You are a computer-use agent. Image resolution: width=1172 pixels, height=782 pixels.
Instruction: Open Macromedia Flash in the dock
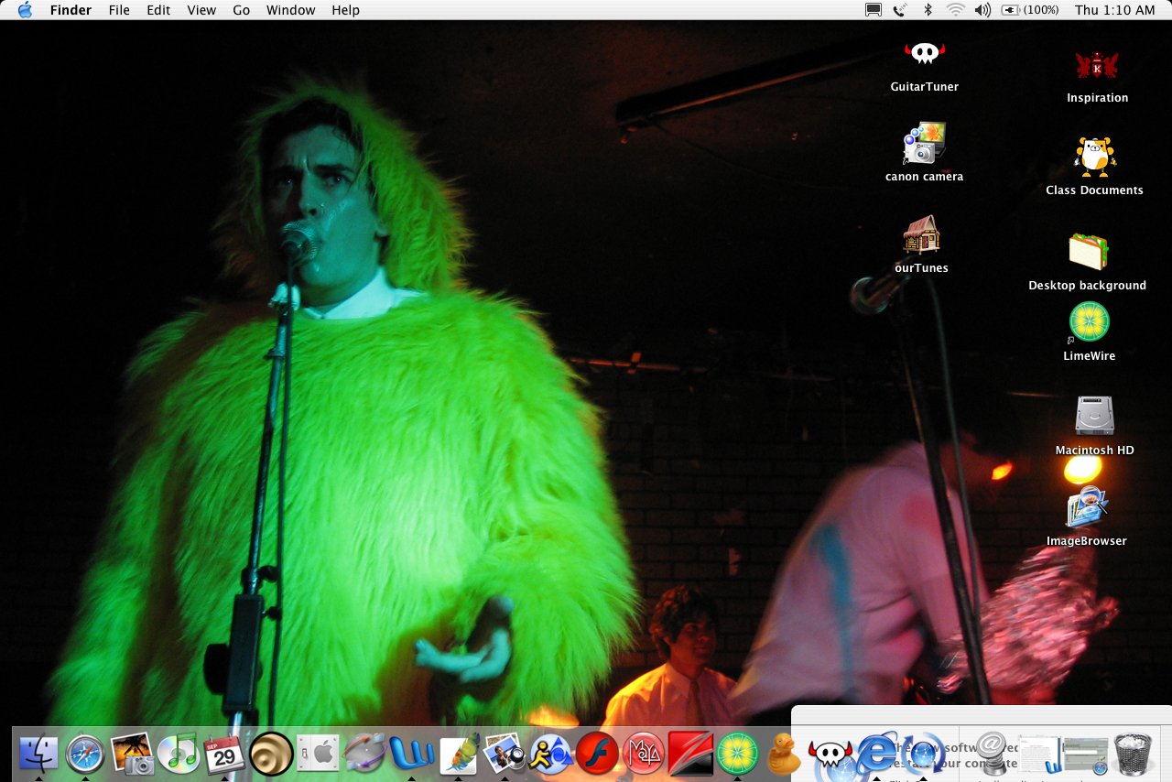pos(598,755)
